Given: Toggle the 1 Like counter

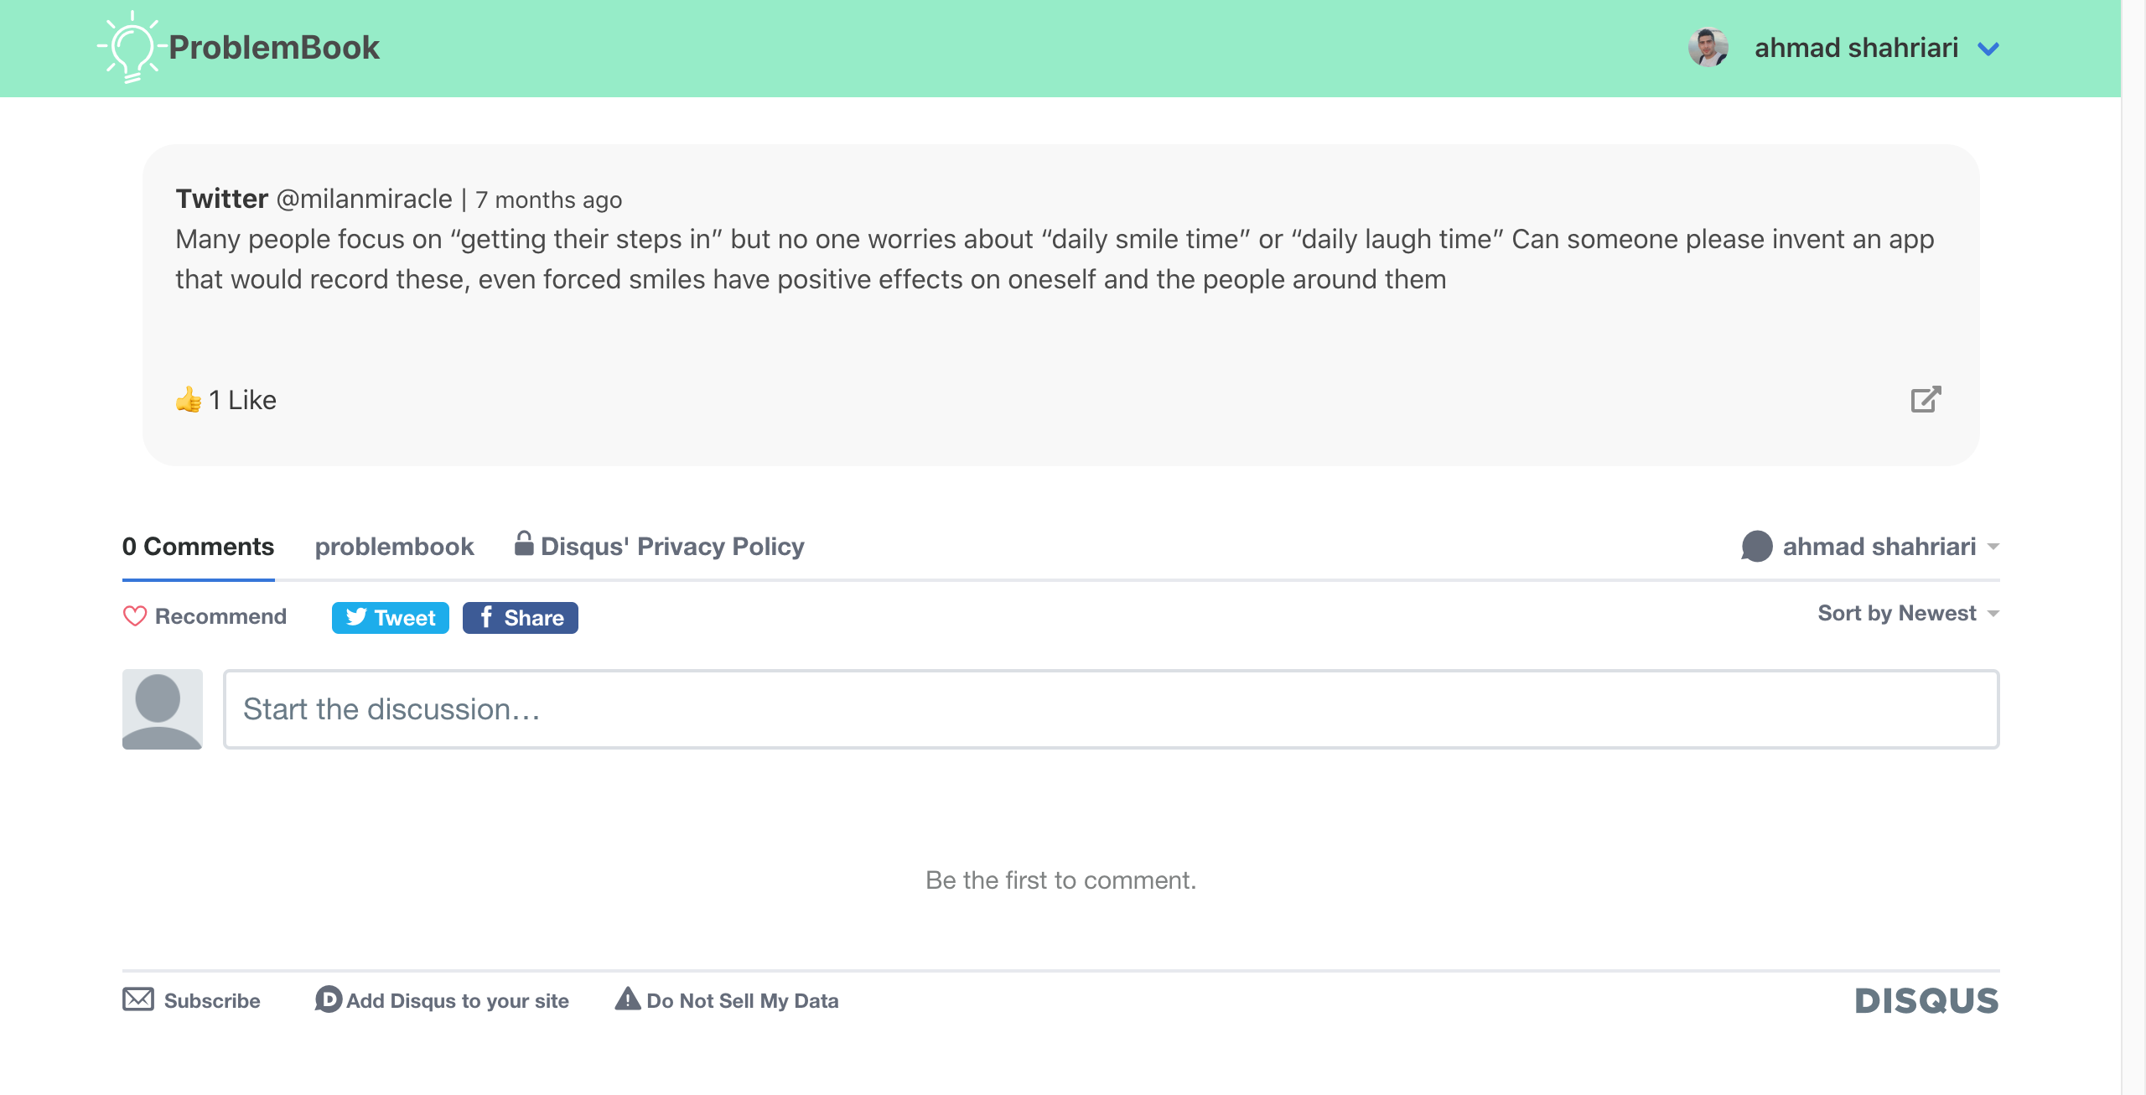Looking at the screenshot, I should point(243,400).
